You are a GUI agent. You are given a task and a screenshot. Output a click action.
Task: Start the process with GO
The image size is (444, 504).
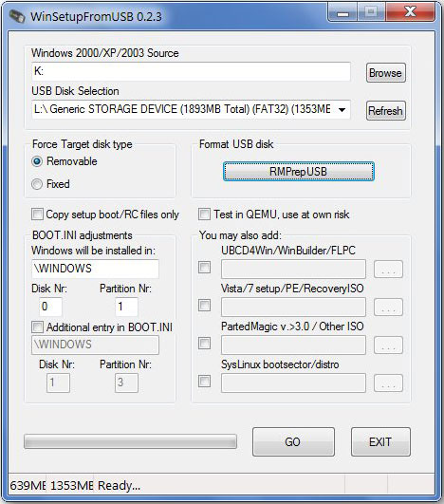pyautogui.click(x=293, y=442)
